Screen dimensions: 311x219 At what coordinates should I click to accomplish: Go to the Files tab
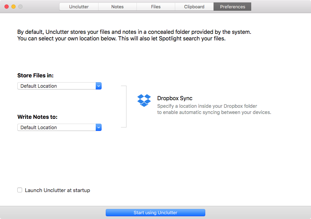156,7
